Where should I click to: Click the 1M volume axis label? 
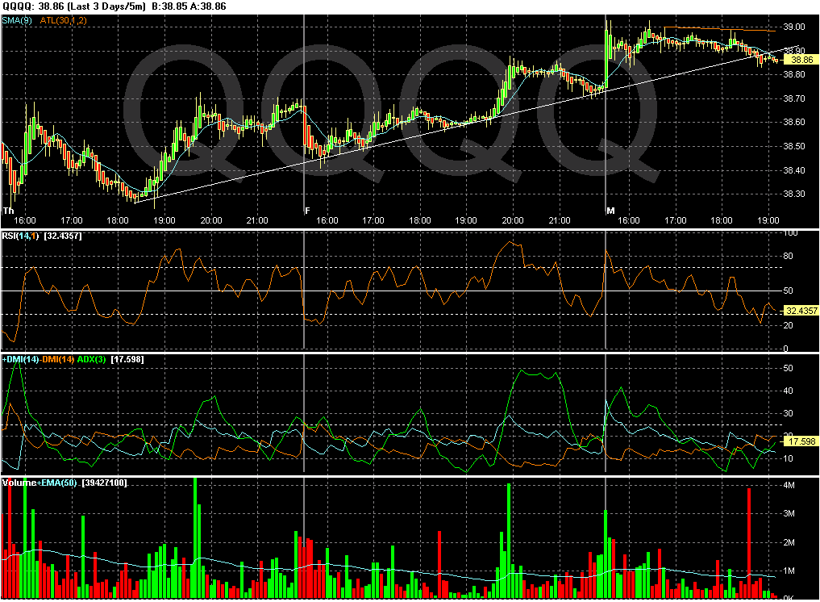click(x=789, y=571)
